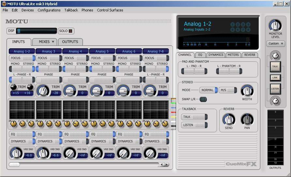Click the stereo Width knob
Viewport: 291px width, 177px height.
point(247,90)
